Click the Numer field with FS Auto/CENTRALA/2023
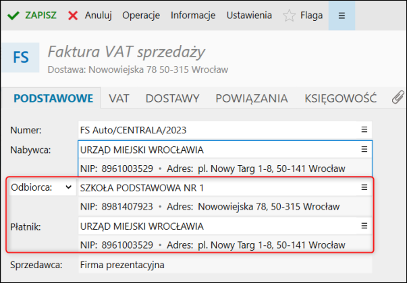The image size is (407, 283). [225, 130]
